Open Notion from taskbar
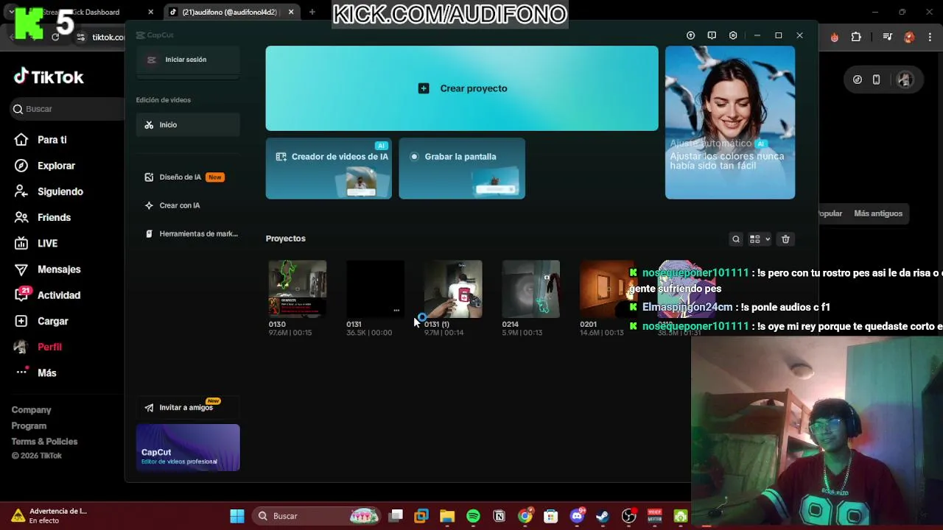 click(499, 516)
